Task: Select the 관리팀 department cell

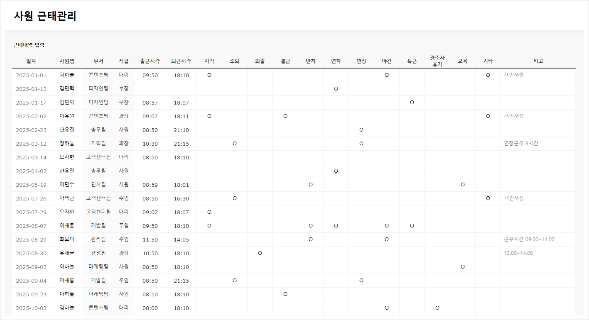Action: pos(98,239)
